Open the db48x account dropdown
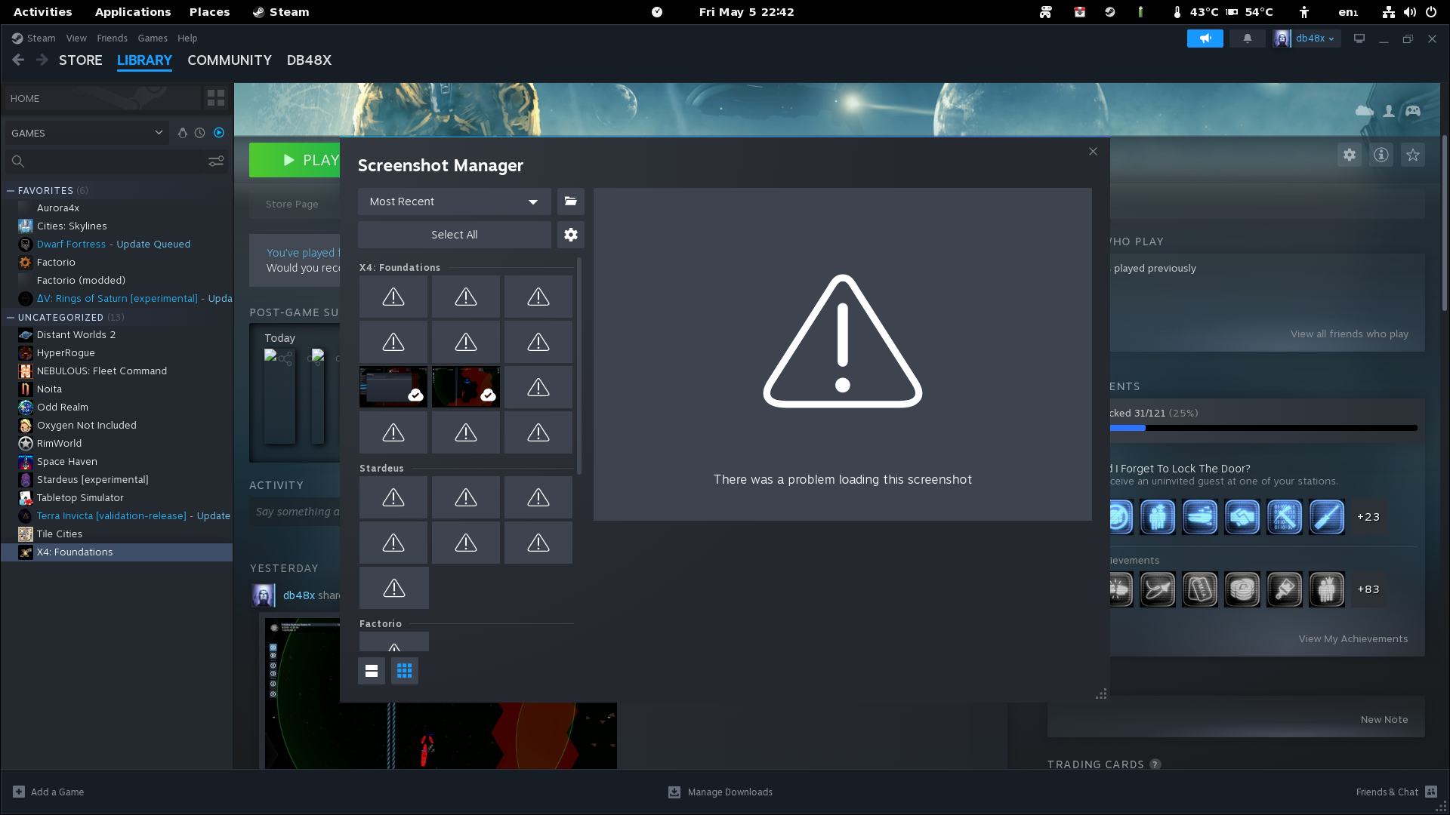Screen dimensions: 1450x815 [1307, 38]
